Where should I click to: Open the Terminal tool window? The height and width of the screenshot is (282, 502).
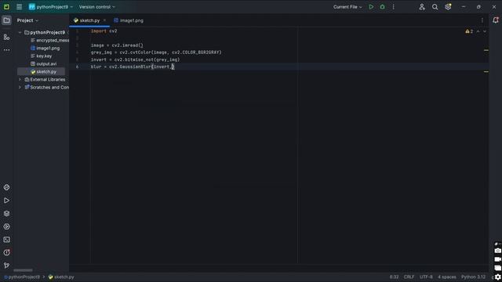6,240
